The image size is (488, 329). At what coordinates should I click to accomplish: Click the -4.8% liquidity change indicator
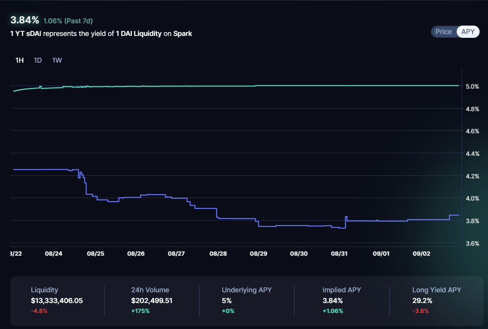coord(39,311)
